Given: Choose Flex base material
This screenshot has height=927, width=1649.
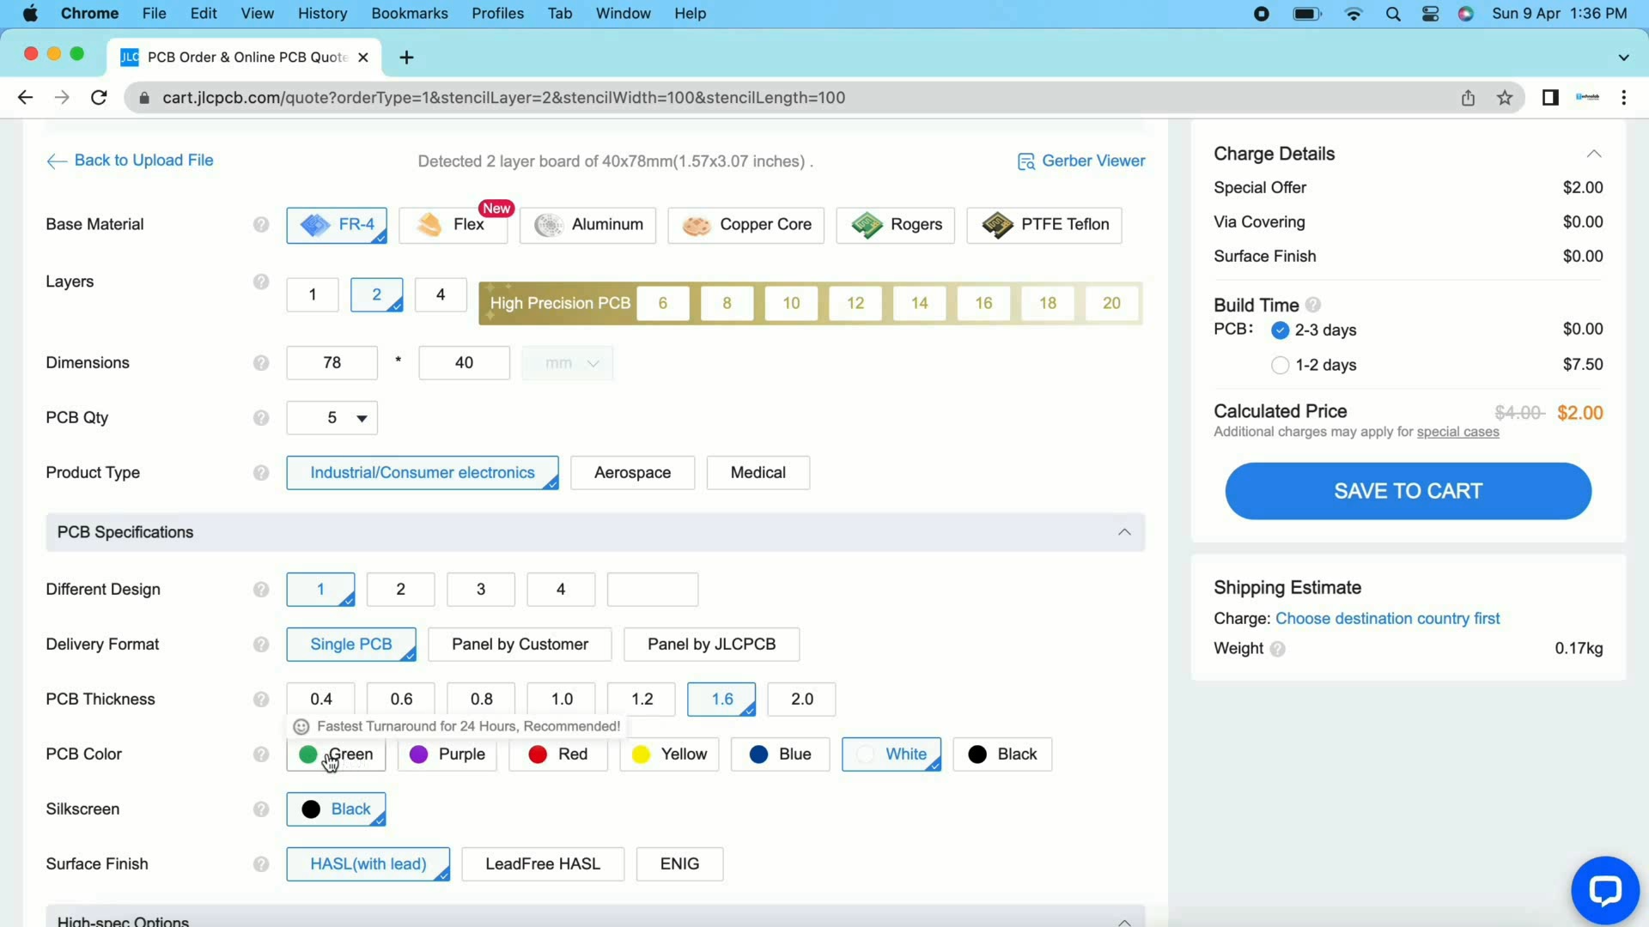Looking at the screenshot, I should (x=453, y=225).
